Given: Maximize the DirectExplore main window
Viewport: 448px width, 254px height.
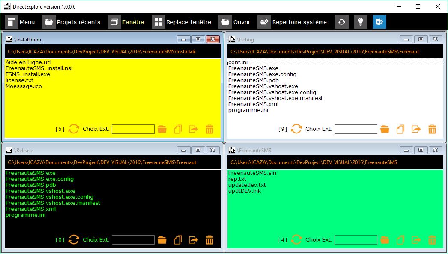Looking at the screenshot, I should [x=418, y=6].
